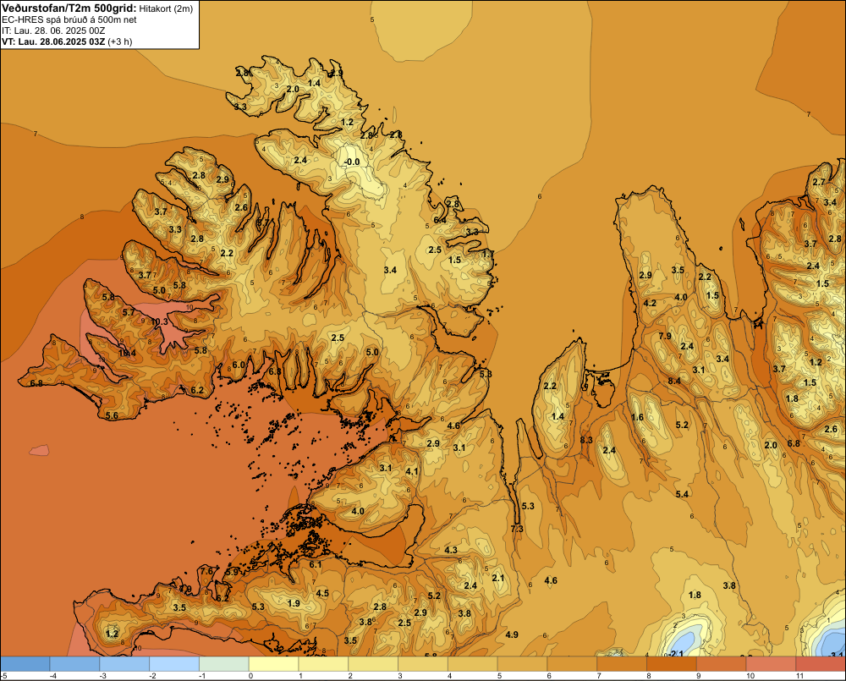
Task: Click the legend color swatch between 3 and 4
Action: click(423, 664)
